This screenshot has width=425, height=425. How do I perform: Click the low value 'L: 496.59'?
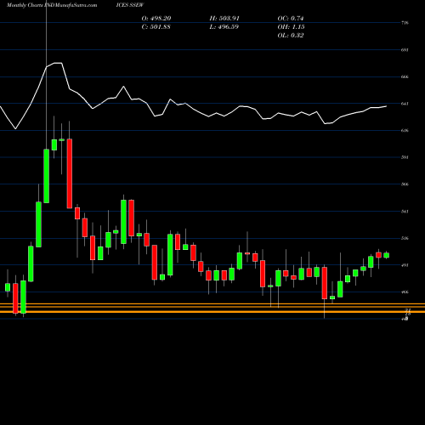(x=224, y=27)
